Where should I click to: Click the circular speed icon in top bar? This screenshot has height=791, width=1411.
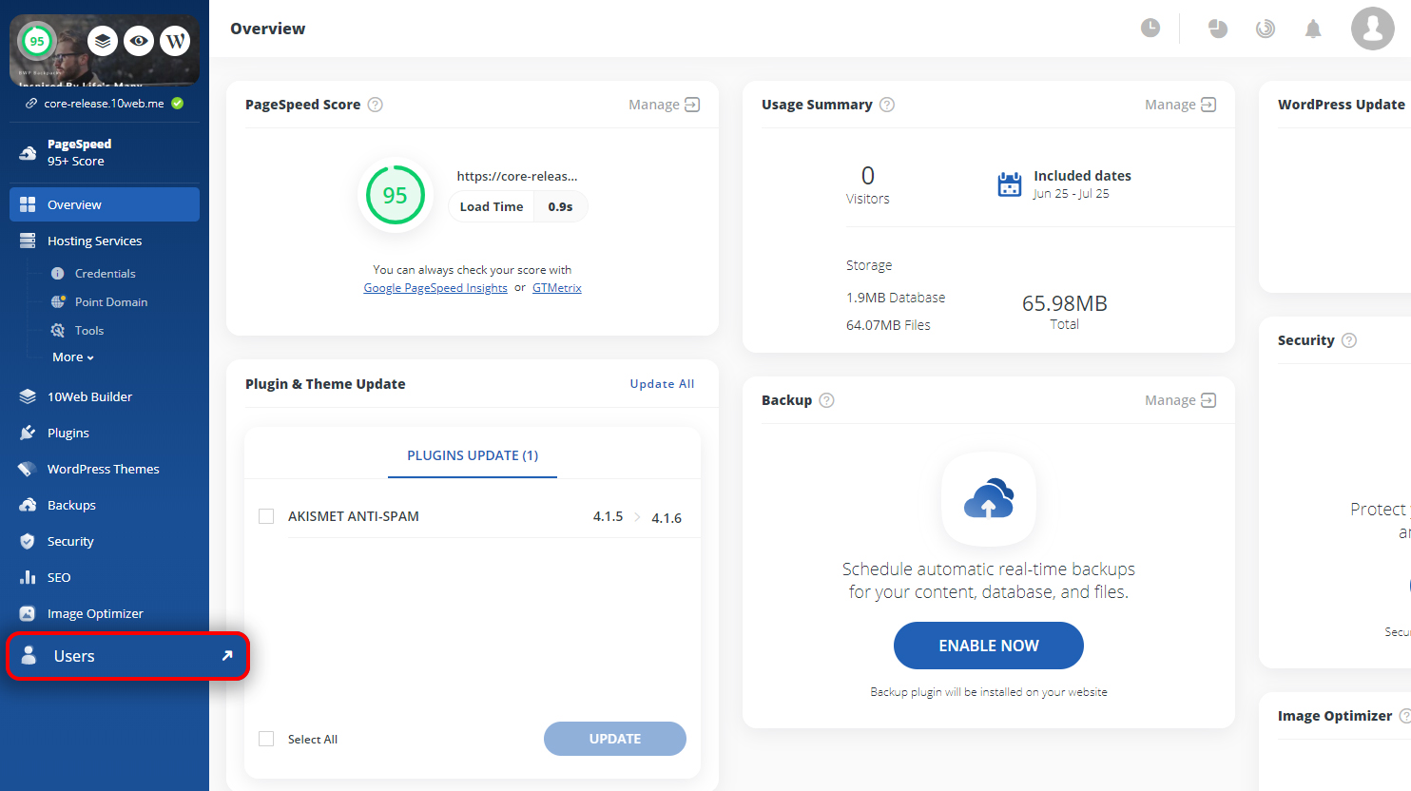(x=1265, y=29)
